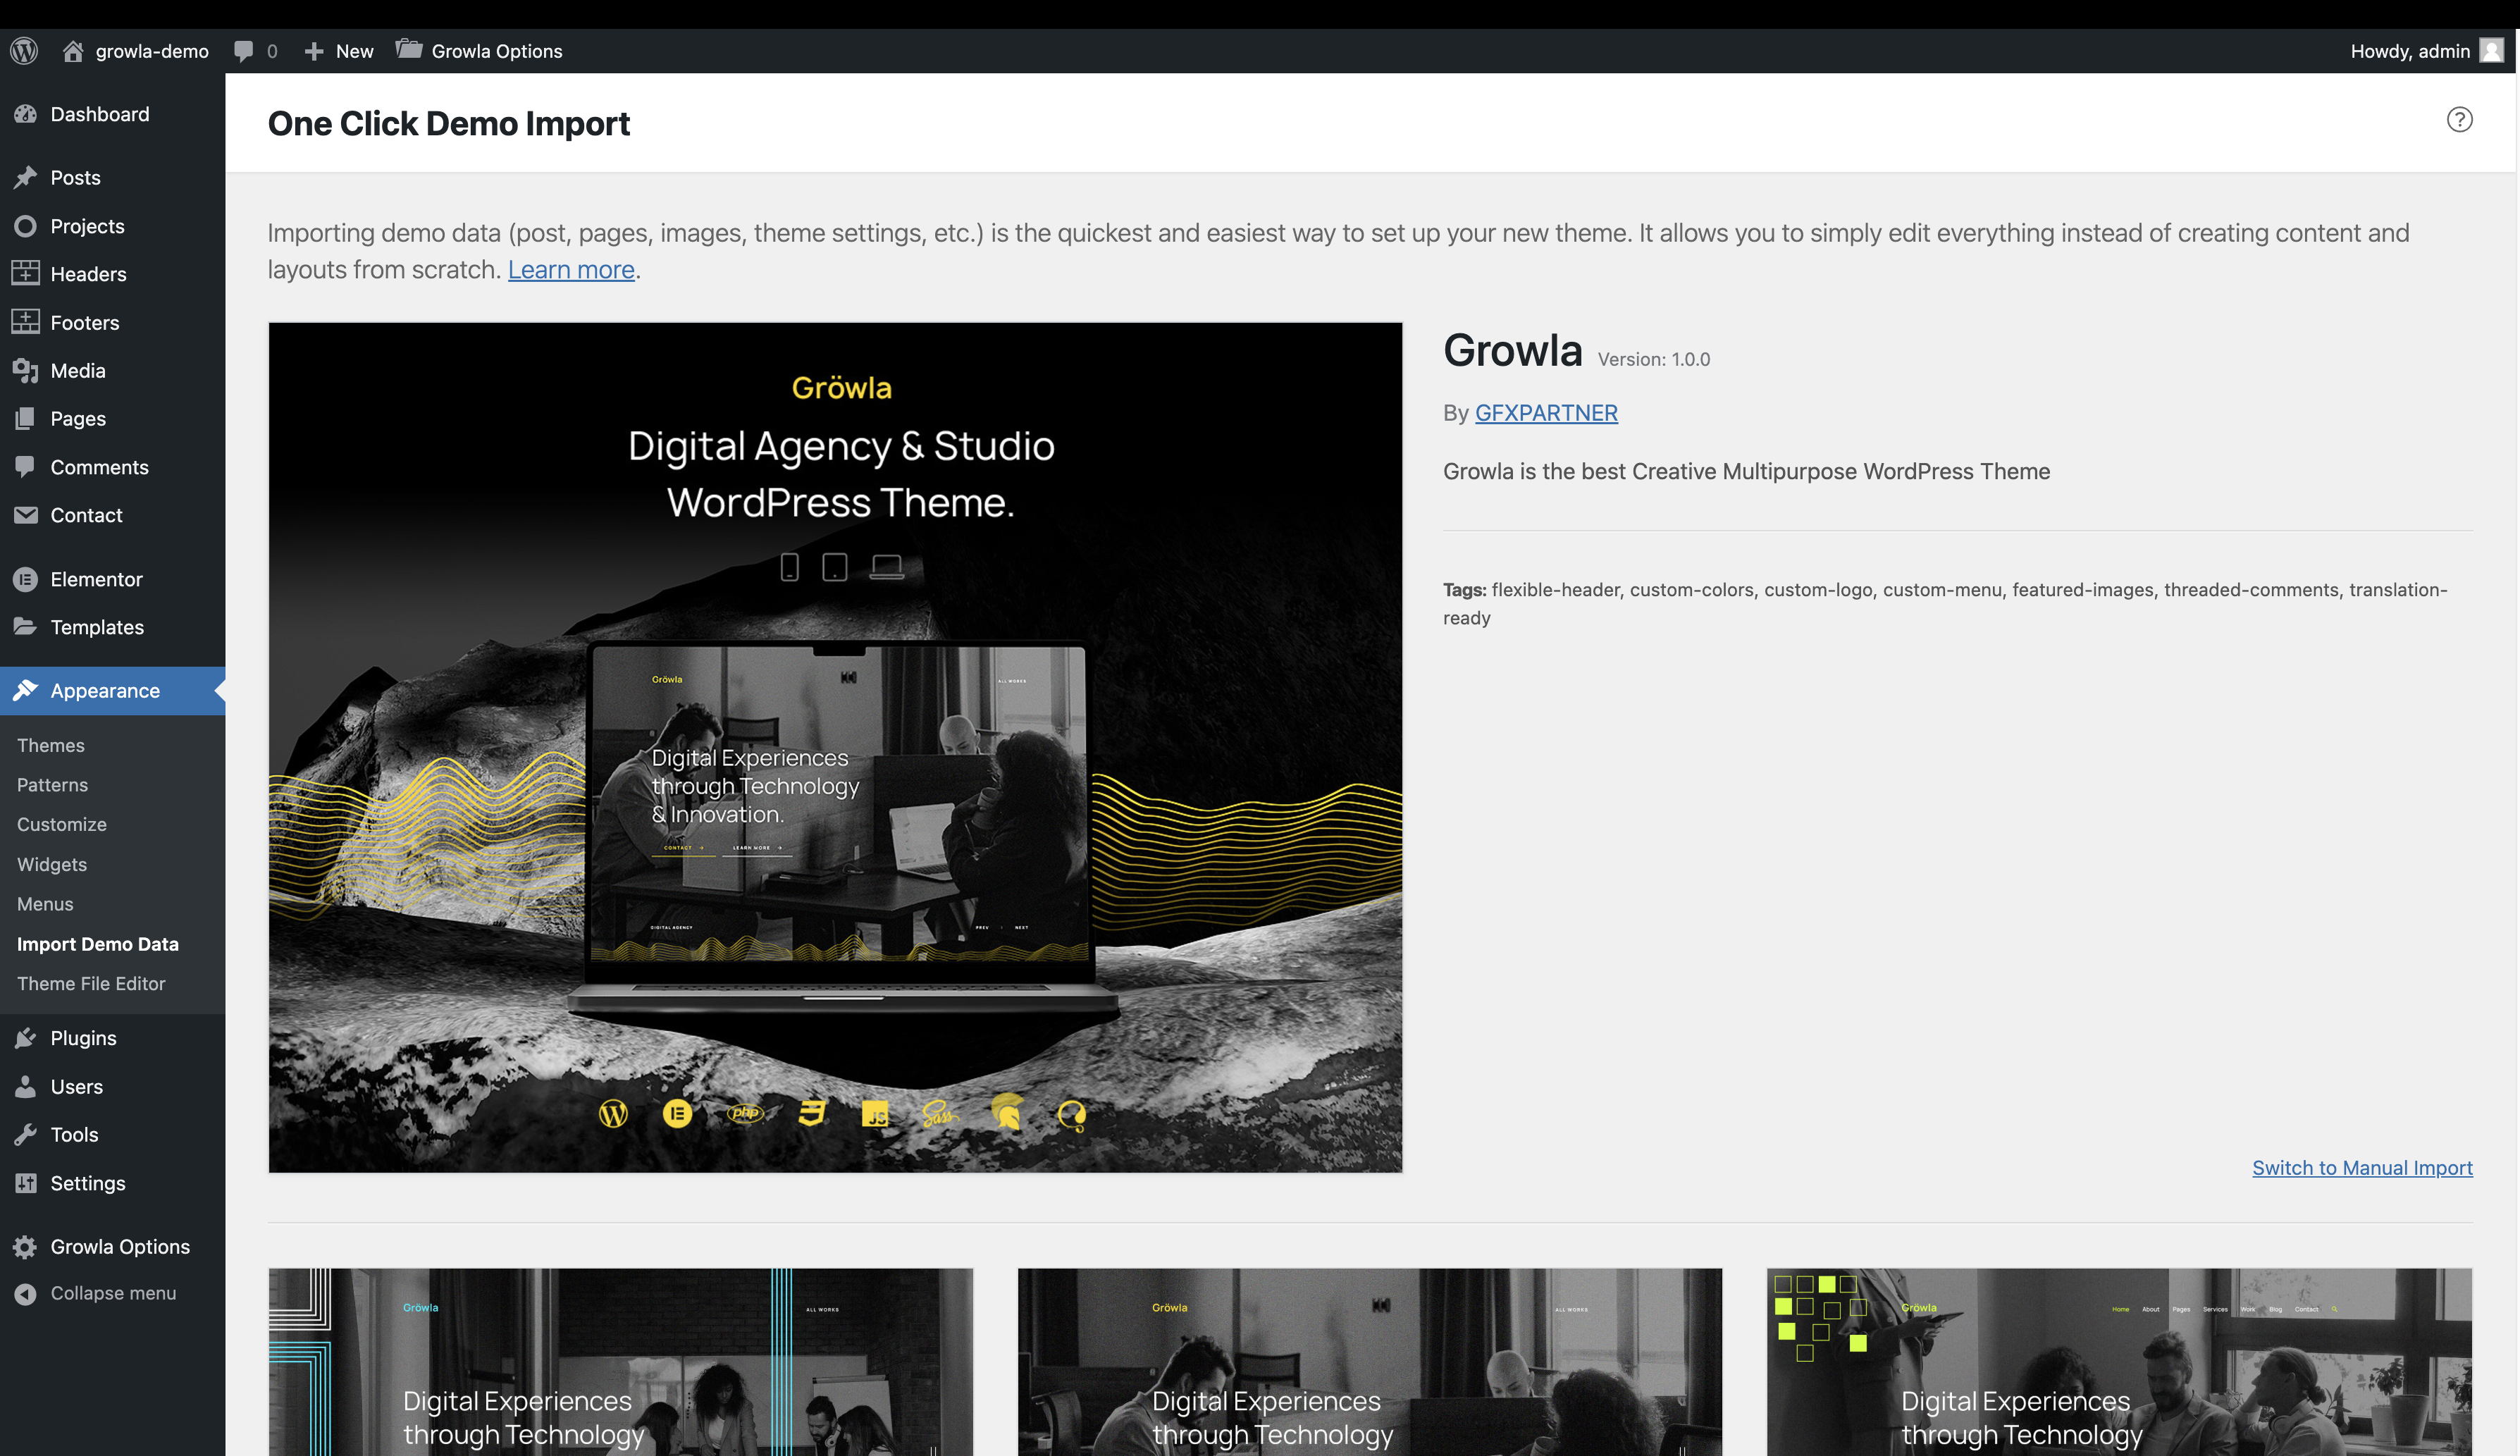Click the Elementor logo icon in sidebar
Screen dimensions: 2520x1456
tap(26, 579)
